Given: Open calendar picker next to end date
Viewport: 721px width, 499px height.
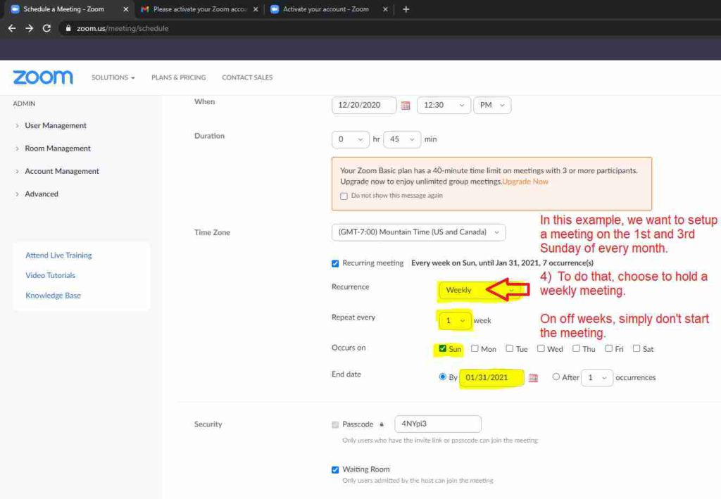Looking at the screenshot, I should coord(533,378).
